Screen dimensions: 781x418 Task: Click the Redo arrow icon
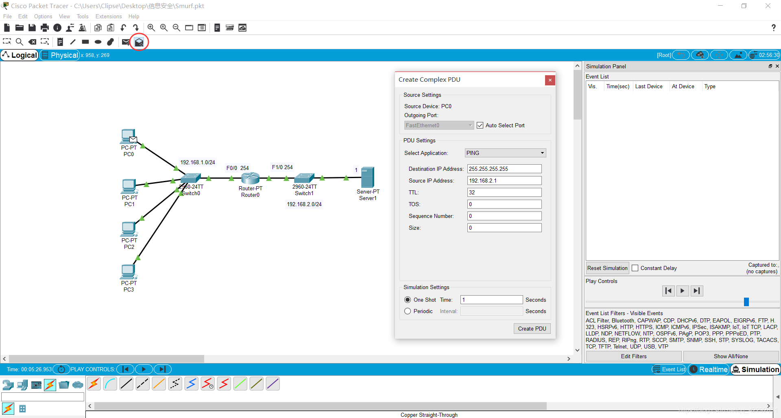click(136, 28)
